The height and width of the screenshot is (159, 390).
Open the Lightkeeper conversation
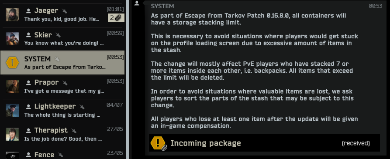click(63, 111)
